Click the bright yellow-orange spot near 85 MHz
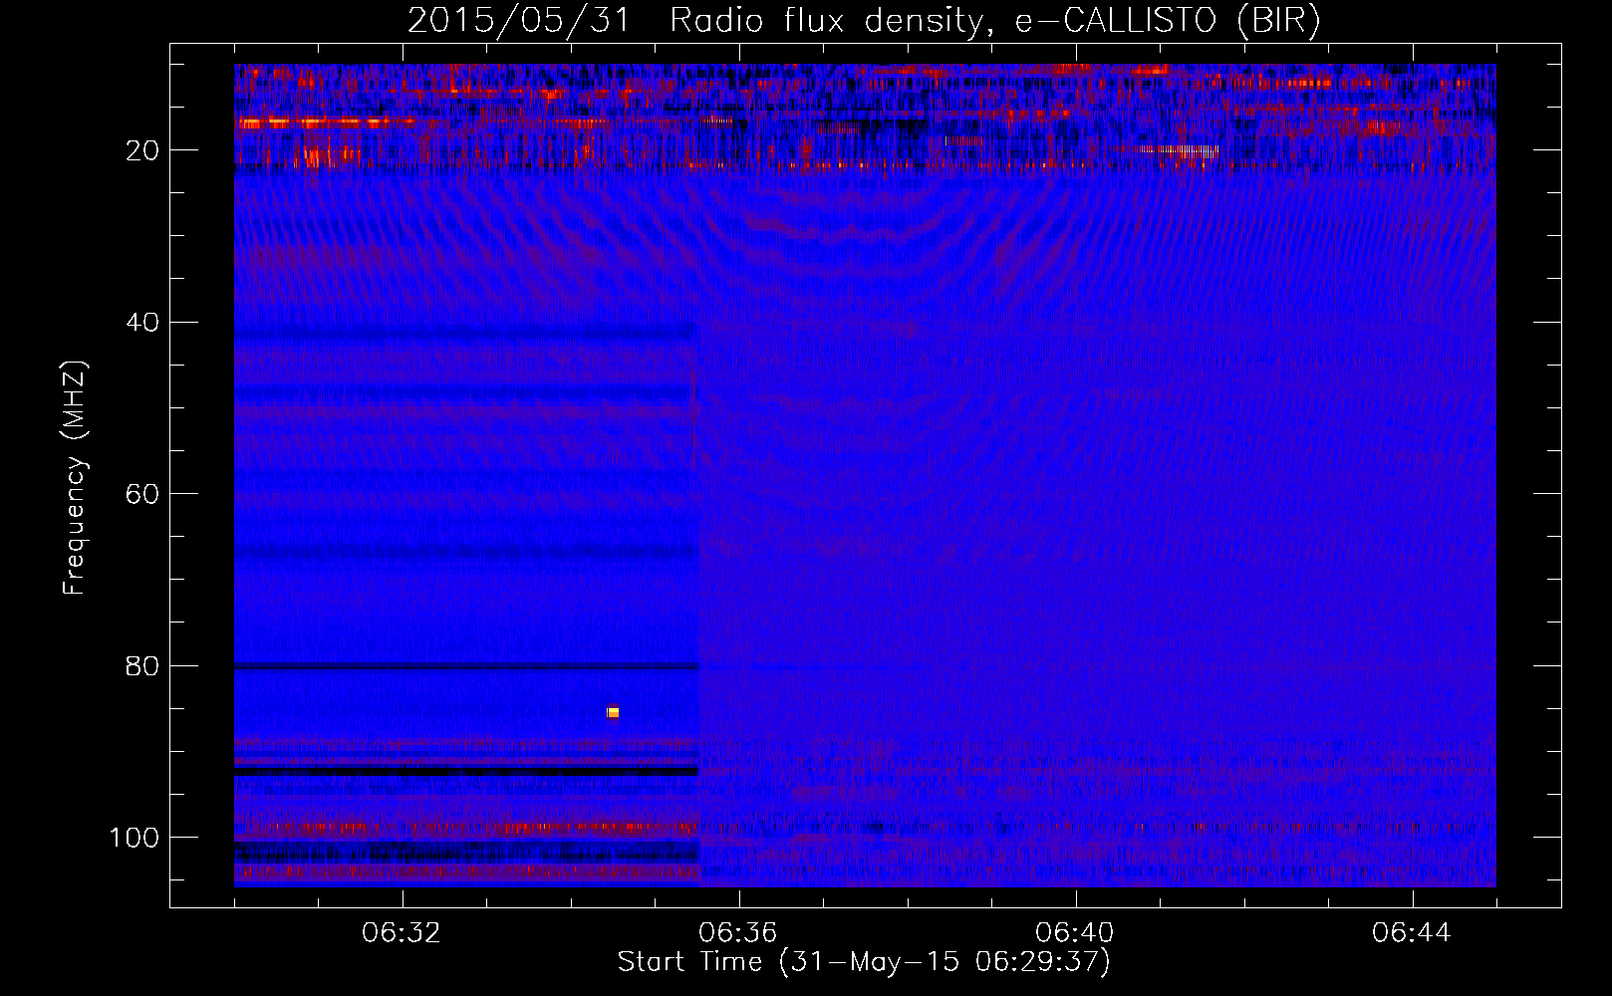The image size is (1612, 996). click(x=613, y=712)
